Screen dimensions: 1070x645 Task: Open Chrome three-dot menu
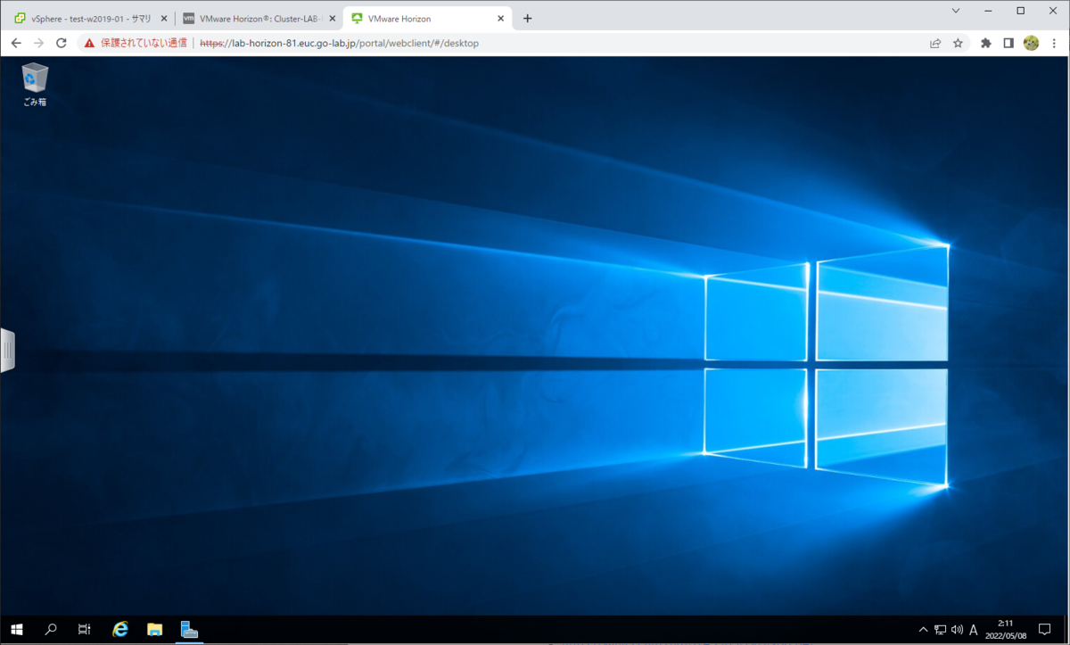1054,43
